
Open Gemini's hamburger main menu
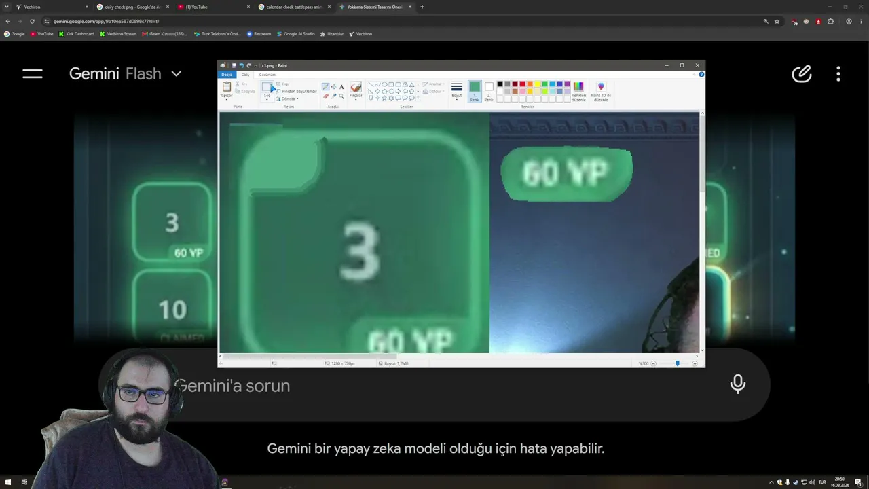33,73
